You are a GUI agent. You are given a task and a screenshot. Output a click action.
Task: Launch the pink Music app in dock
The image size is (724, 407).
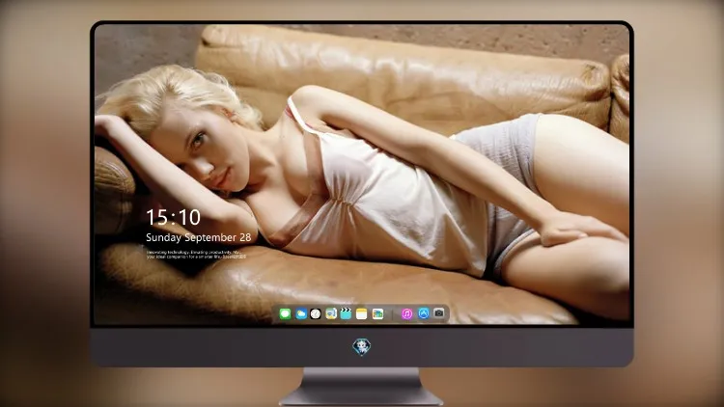coord(406,314)
